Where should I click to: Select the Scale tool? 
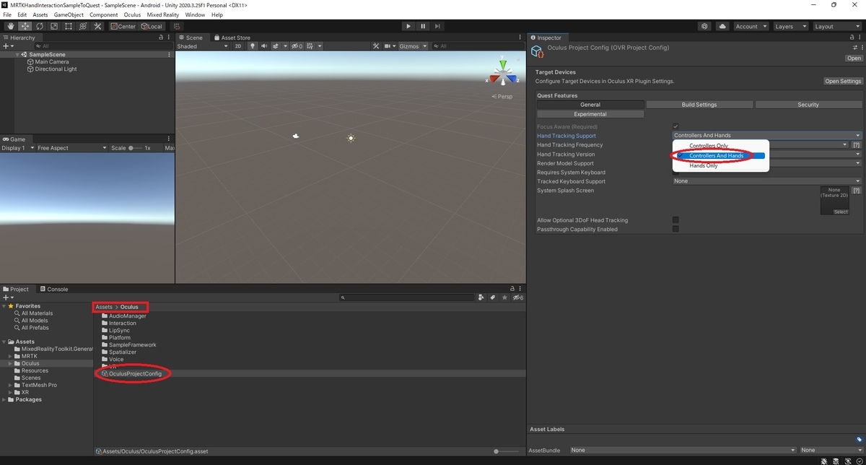tap(53, 26)
